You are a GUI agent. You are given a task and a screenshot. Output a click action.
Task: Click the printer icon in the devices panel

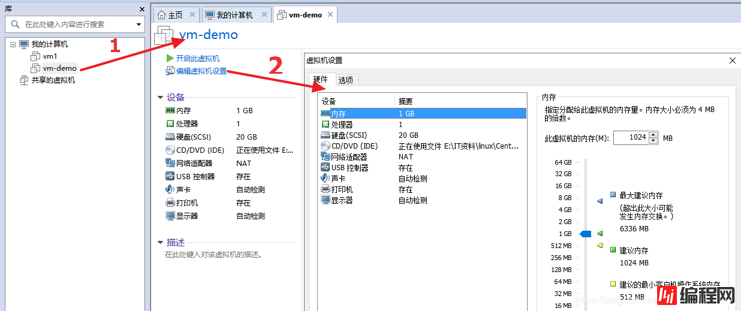tap(170, 203)
